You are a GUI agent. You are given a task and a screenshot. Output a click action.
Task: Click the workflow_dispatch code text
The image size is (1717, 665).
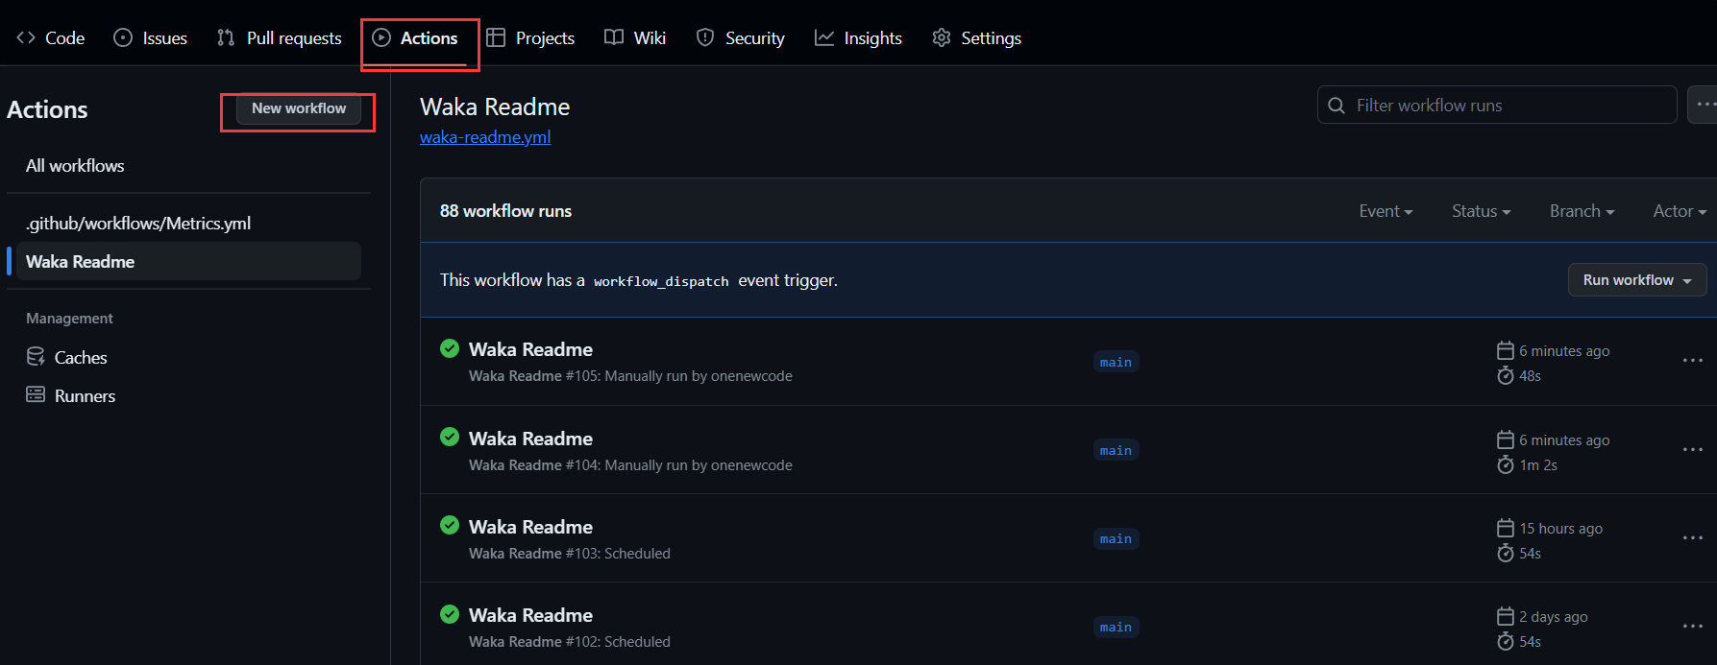[661, 281]
